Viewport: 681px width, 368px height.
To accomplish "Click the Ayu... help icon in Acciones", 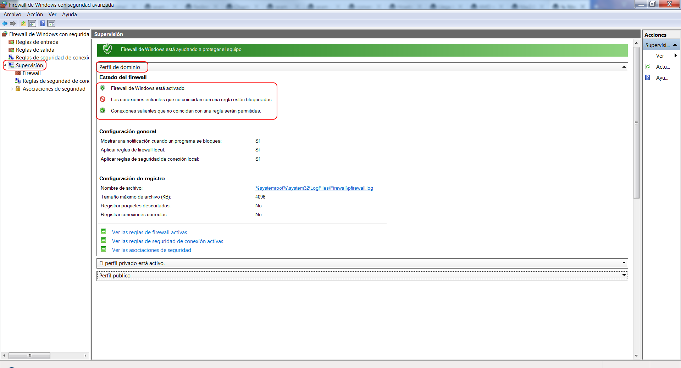I will 648,77.
